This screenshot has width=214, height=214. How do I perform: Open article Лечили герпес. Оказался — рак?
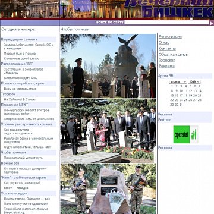tap(27, 199)
